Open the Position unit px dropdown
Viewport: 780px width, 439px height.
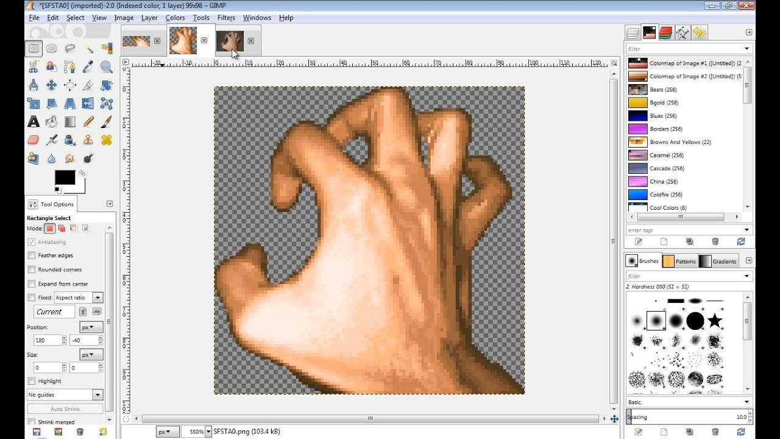coord(91,327)
